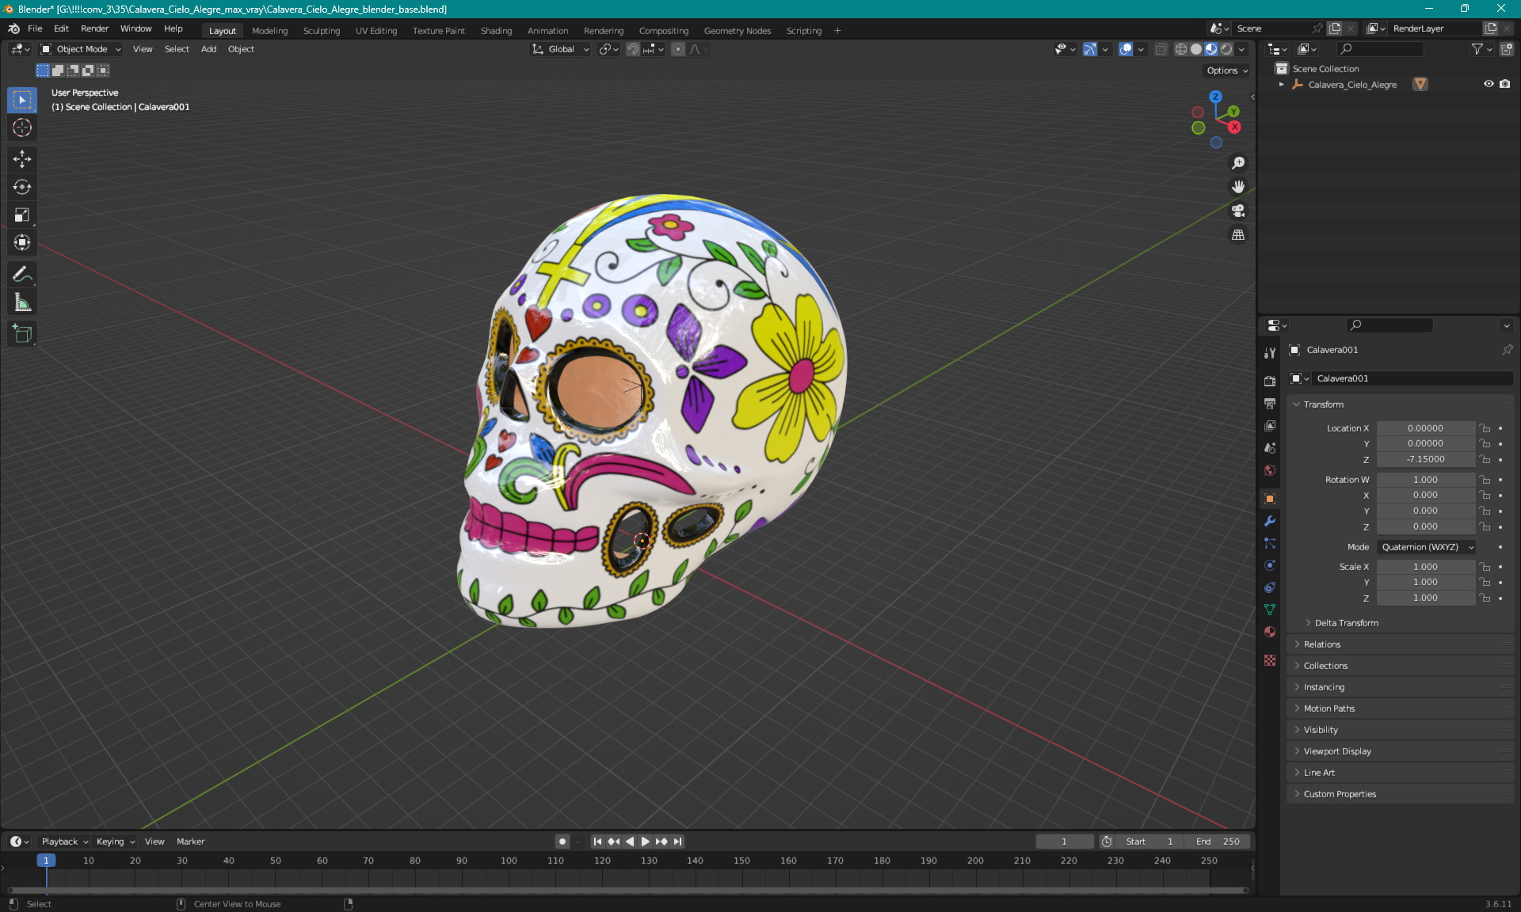Open the World properties tab
This screenshot has width=1521, height=912.
(x=1270, y=469)
